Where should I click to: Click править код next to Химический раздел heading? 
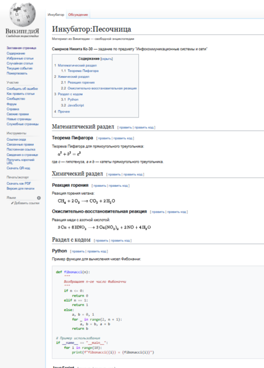pyautogui.click(x=133, y=174)
